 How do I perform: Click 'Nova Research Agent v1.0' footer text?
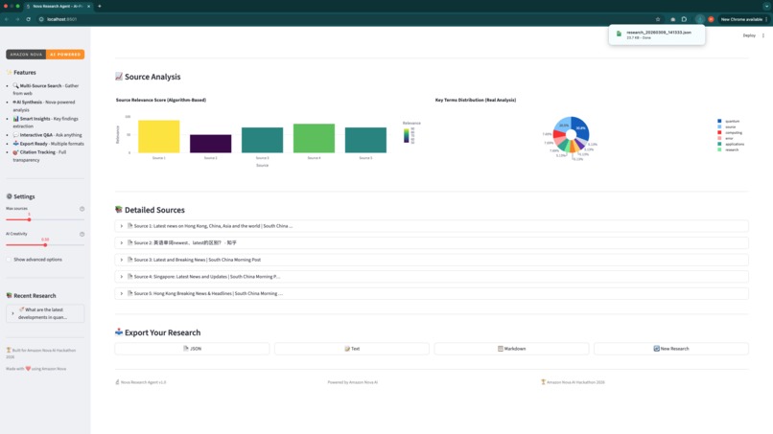(x=143, y=382)
